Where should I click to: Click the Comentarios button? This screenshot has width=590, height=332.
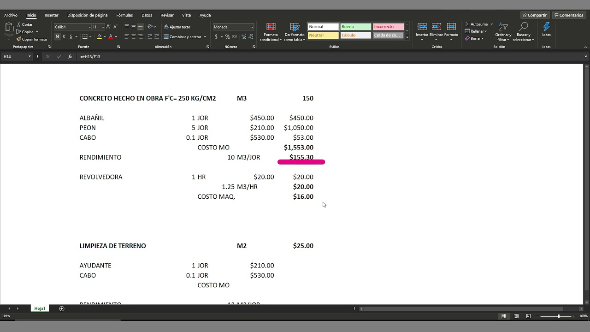pos(569,15)
